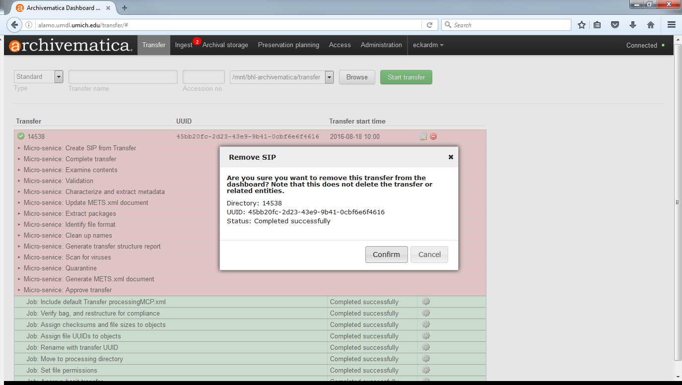
Task: Close the Remove SIP dialog with X
Action: pyautogui.click(x=451, y=157)
